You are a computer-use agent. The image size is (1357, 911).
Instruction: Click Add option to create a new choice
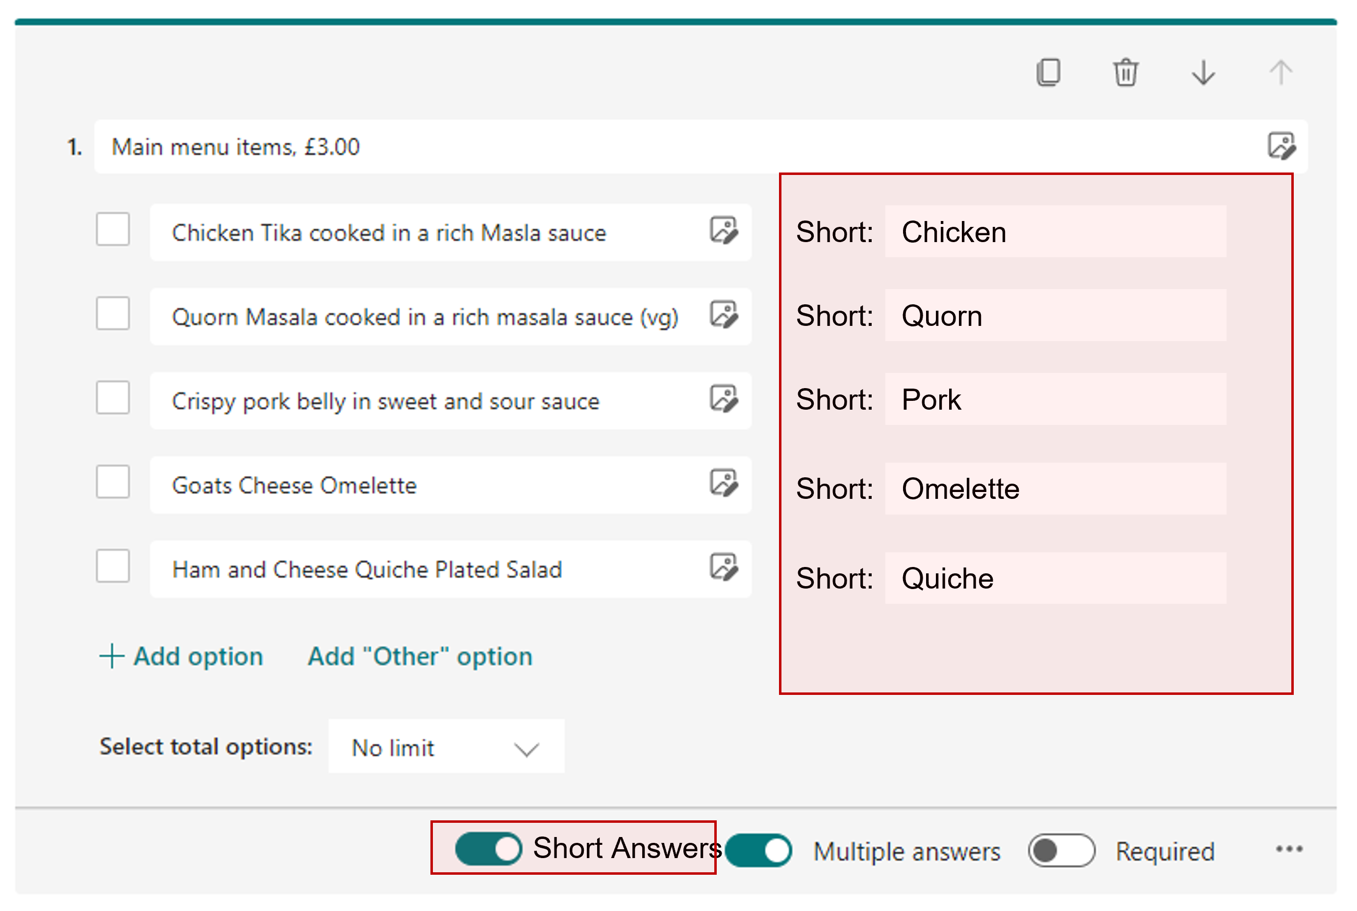point(181,657)
